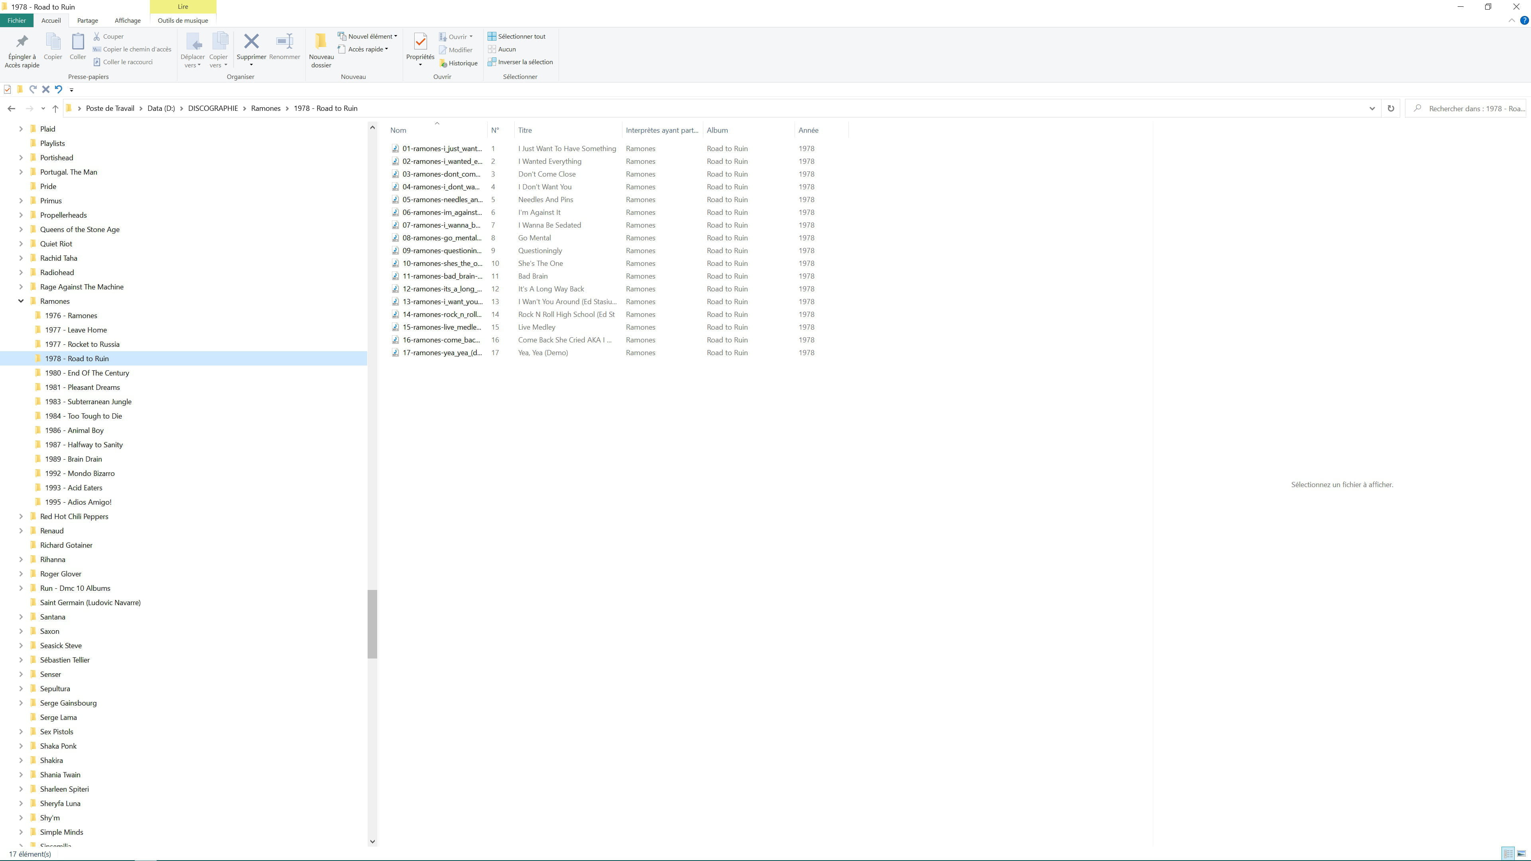Open the Affichage ribbon tab
This screenshot has width=1531, height=861.
coord(128,20)
